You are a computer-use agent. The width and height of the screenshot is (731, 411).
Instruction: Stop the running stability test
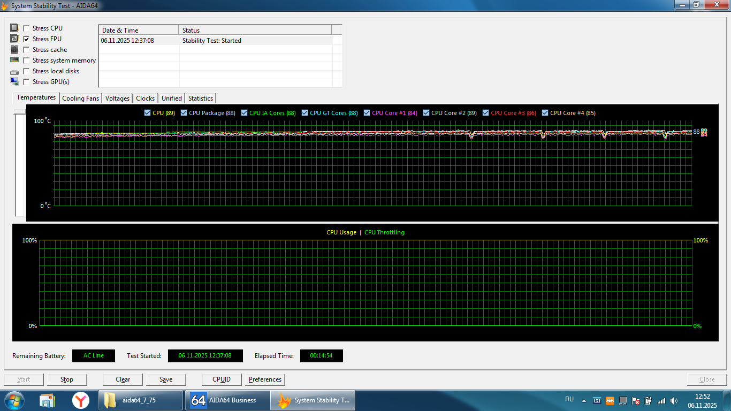pos(67,379)
